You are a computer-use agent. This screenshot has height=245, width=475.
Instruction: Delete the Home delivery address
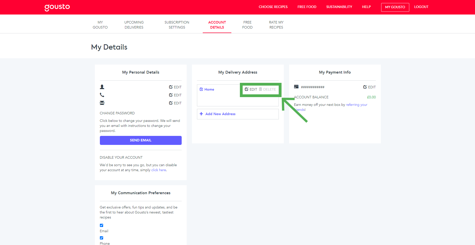click(x=267, y=89)
